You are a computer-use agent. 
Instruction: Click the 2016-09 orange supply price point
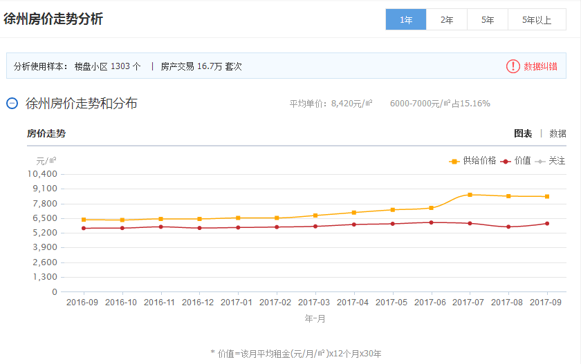(84, 220)
